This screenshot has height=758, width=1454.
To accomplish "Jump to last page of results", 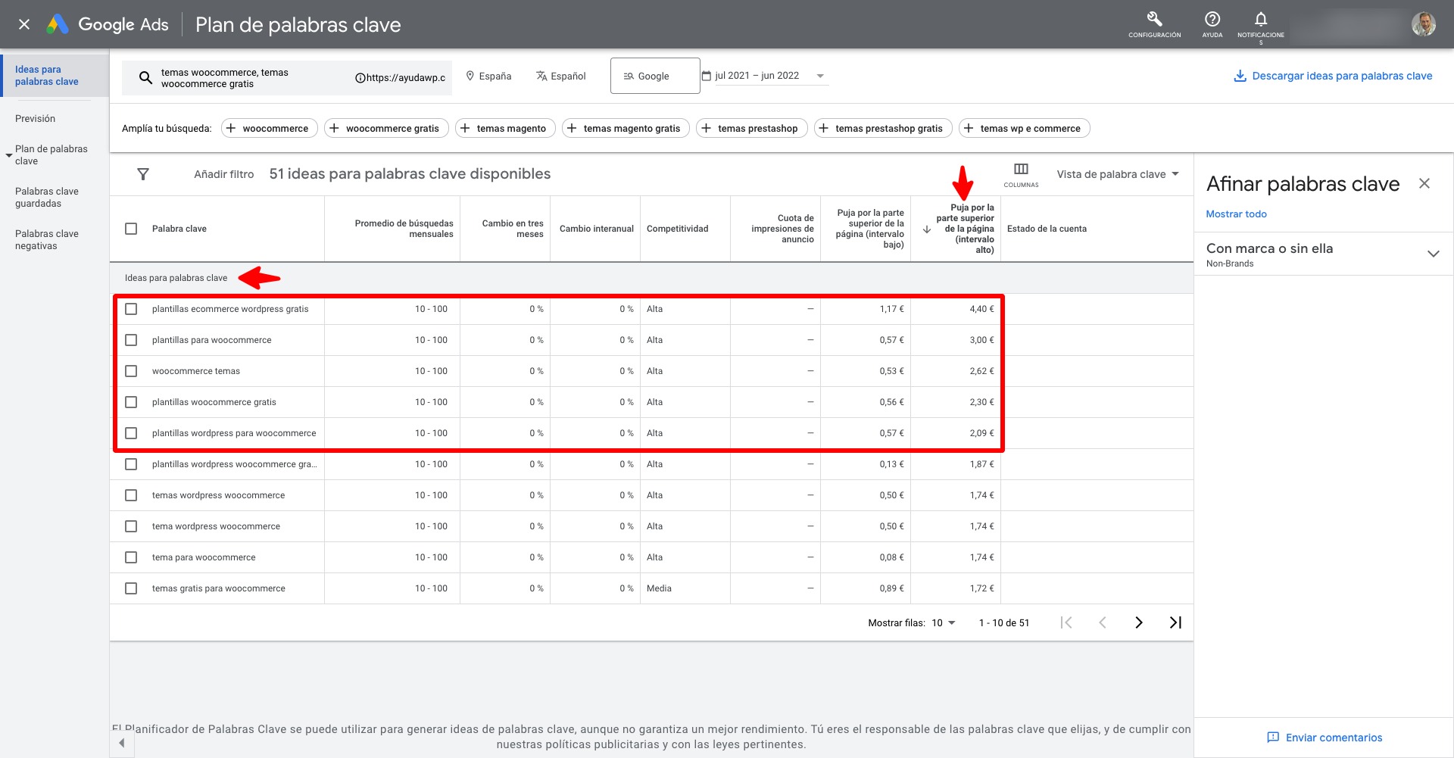I will coord(1175,622).
